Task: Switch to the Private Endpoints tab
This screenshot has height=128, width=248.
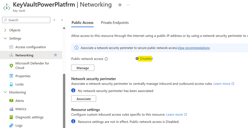Action: pos(115,23)
